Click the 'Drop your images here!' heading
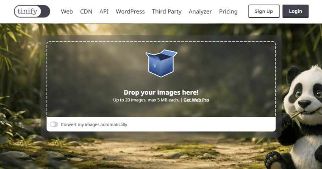 coord(161,93)
